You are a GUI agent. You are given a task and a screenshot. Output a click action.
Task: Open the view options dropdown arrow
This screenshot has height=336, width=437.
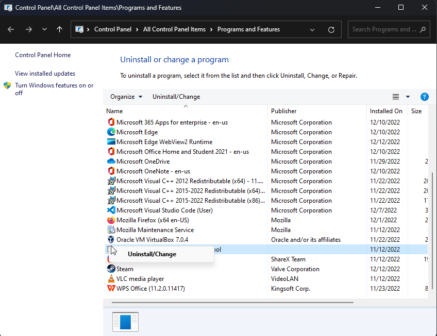[408, 97]
